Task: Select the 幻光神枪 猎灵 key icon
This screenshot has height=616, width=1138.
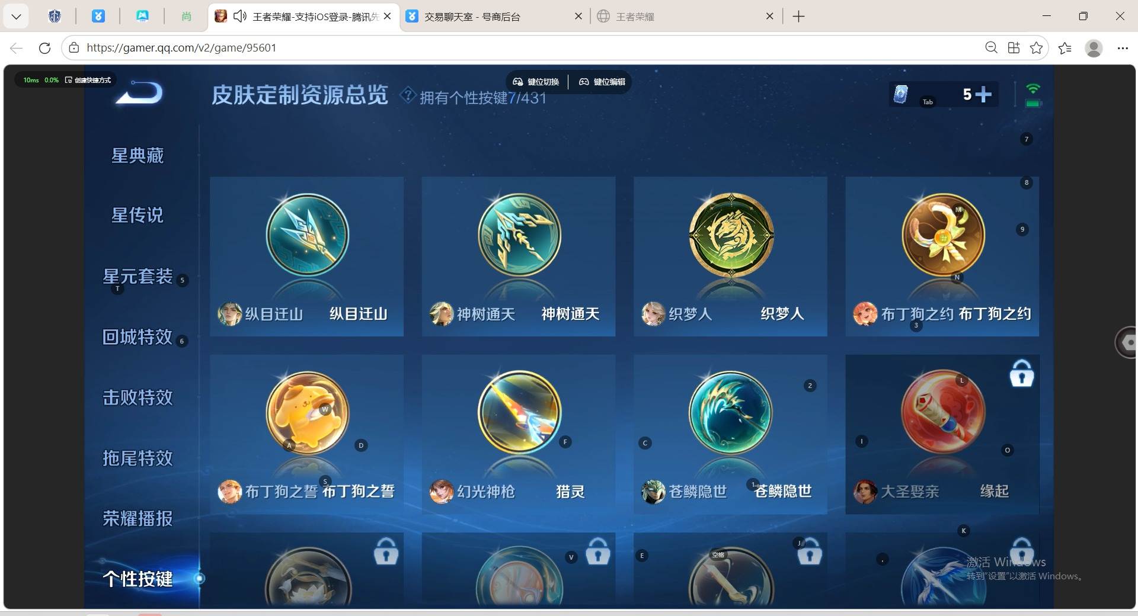Action: click(x=519, y=413)
